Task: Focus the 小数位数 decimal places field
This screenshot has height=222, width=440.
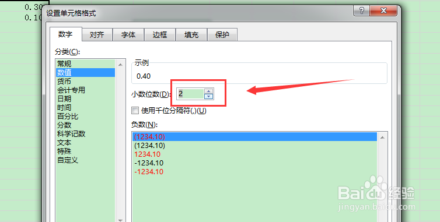Action: [190, 94]
